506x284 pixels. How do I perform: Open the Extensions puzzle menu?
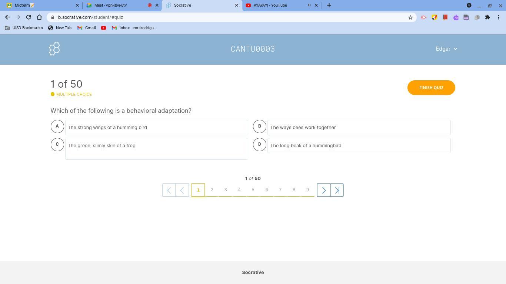pyautogui.click(x=487, y=17)
